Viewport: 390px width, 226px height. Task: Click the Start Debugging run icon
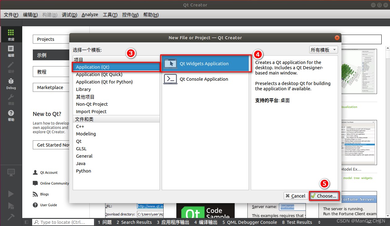click(x=11, y=206)
